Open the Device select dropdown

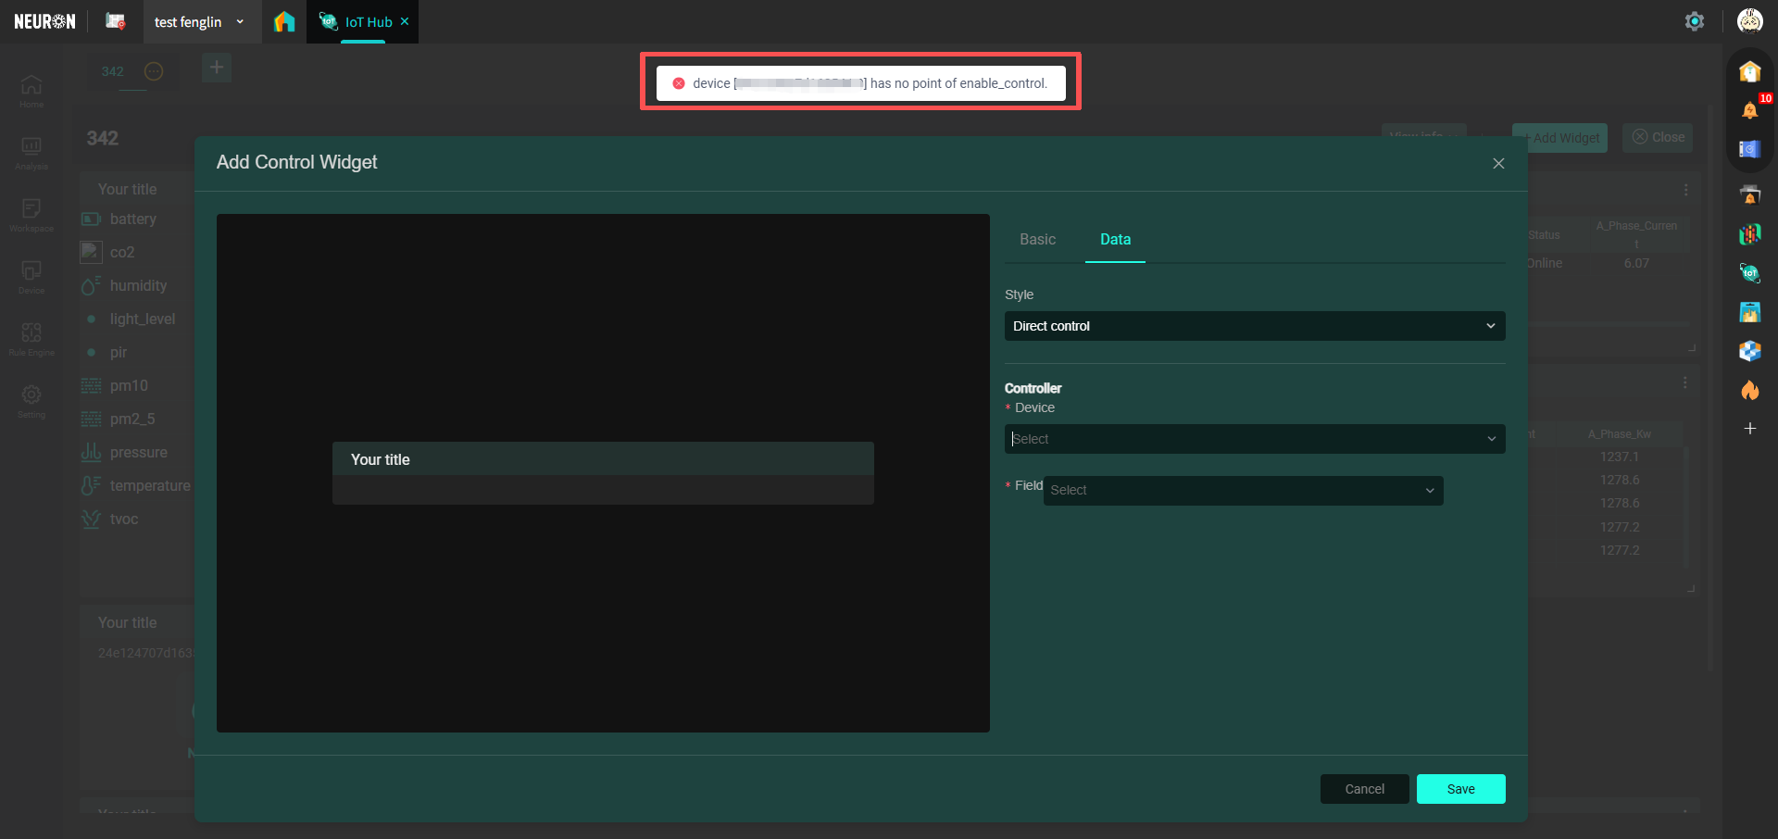click(x=1254, y=439)
